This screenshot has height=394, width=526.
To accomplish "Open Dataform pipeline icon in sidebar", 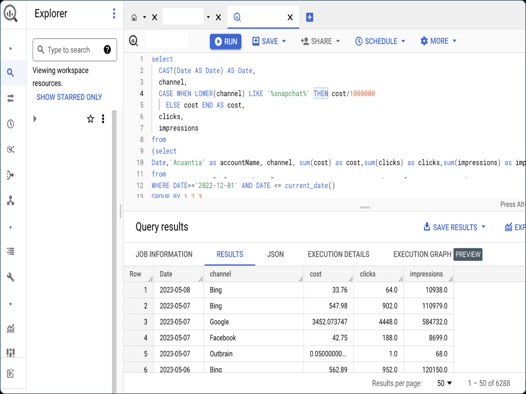I will click(11, 175).
